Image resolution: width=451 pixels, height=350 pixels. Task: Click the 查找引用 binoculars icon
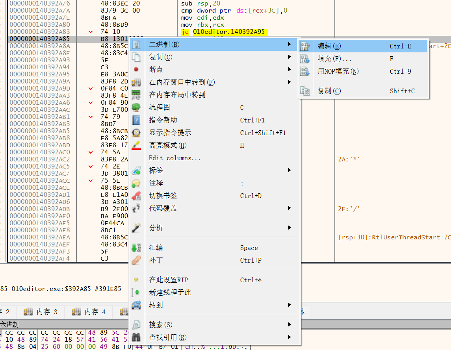click(136, 337)
